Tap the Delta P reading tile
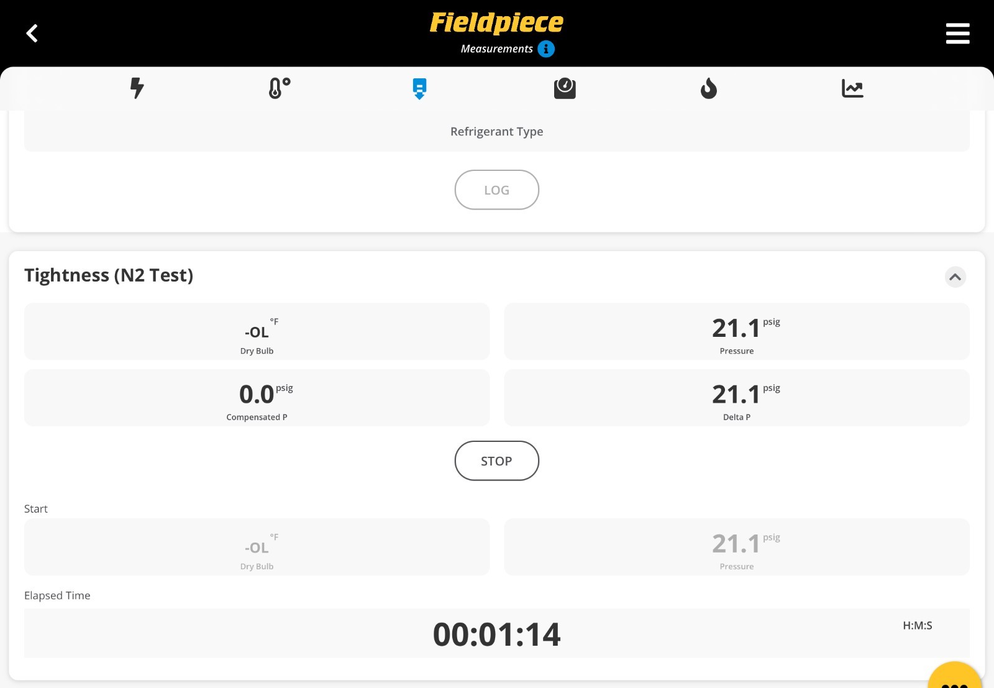The width and height of the screenshot is (994, 688). click(737, 398)
